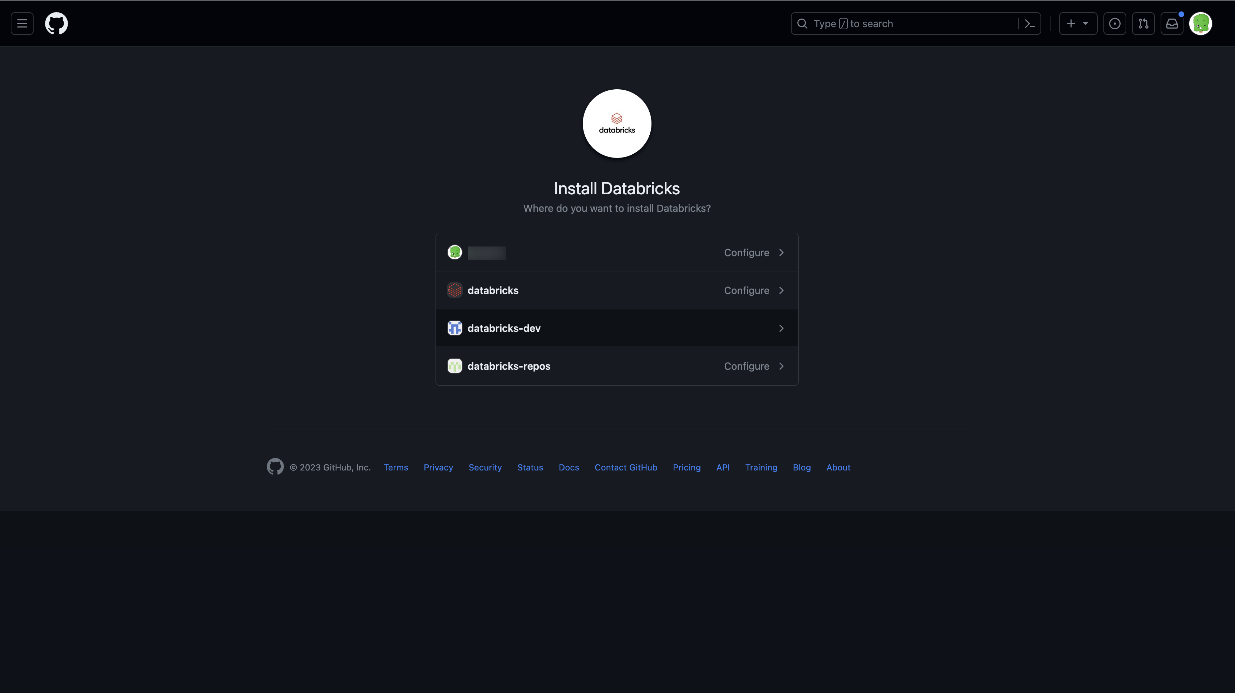Screen dimensions: 1235x693
Task: Click the issues circle icon
Action: tap(1115, 23)
